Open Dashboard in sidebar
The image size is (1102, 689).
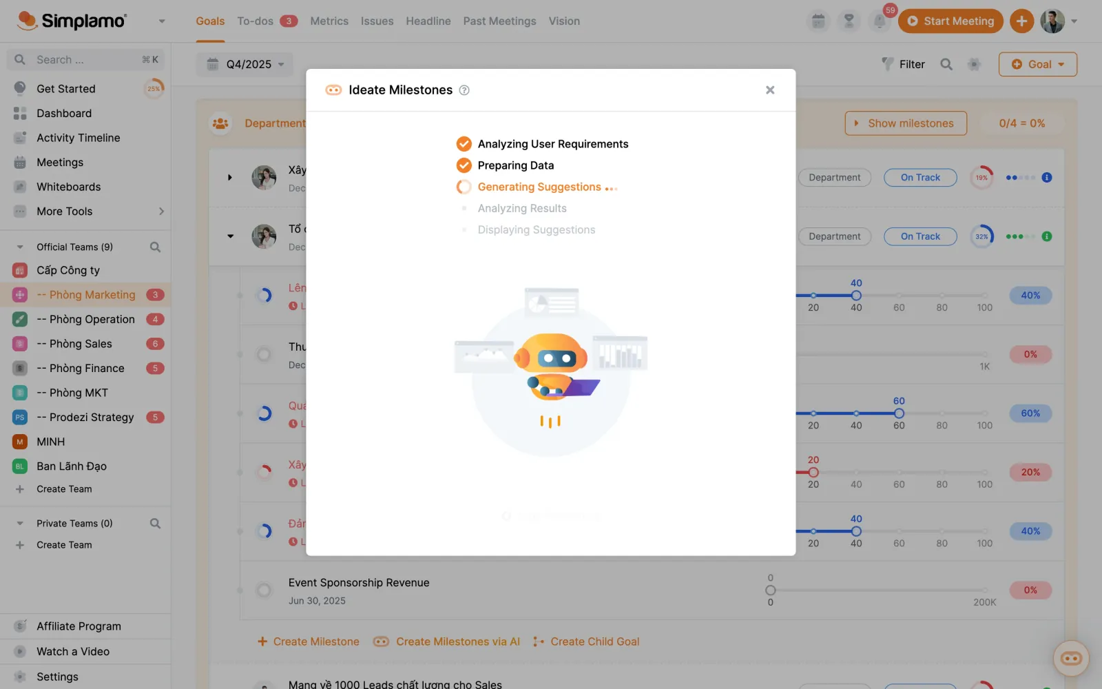(64, 113)
